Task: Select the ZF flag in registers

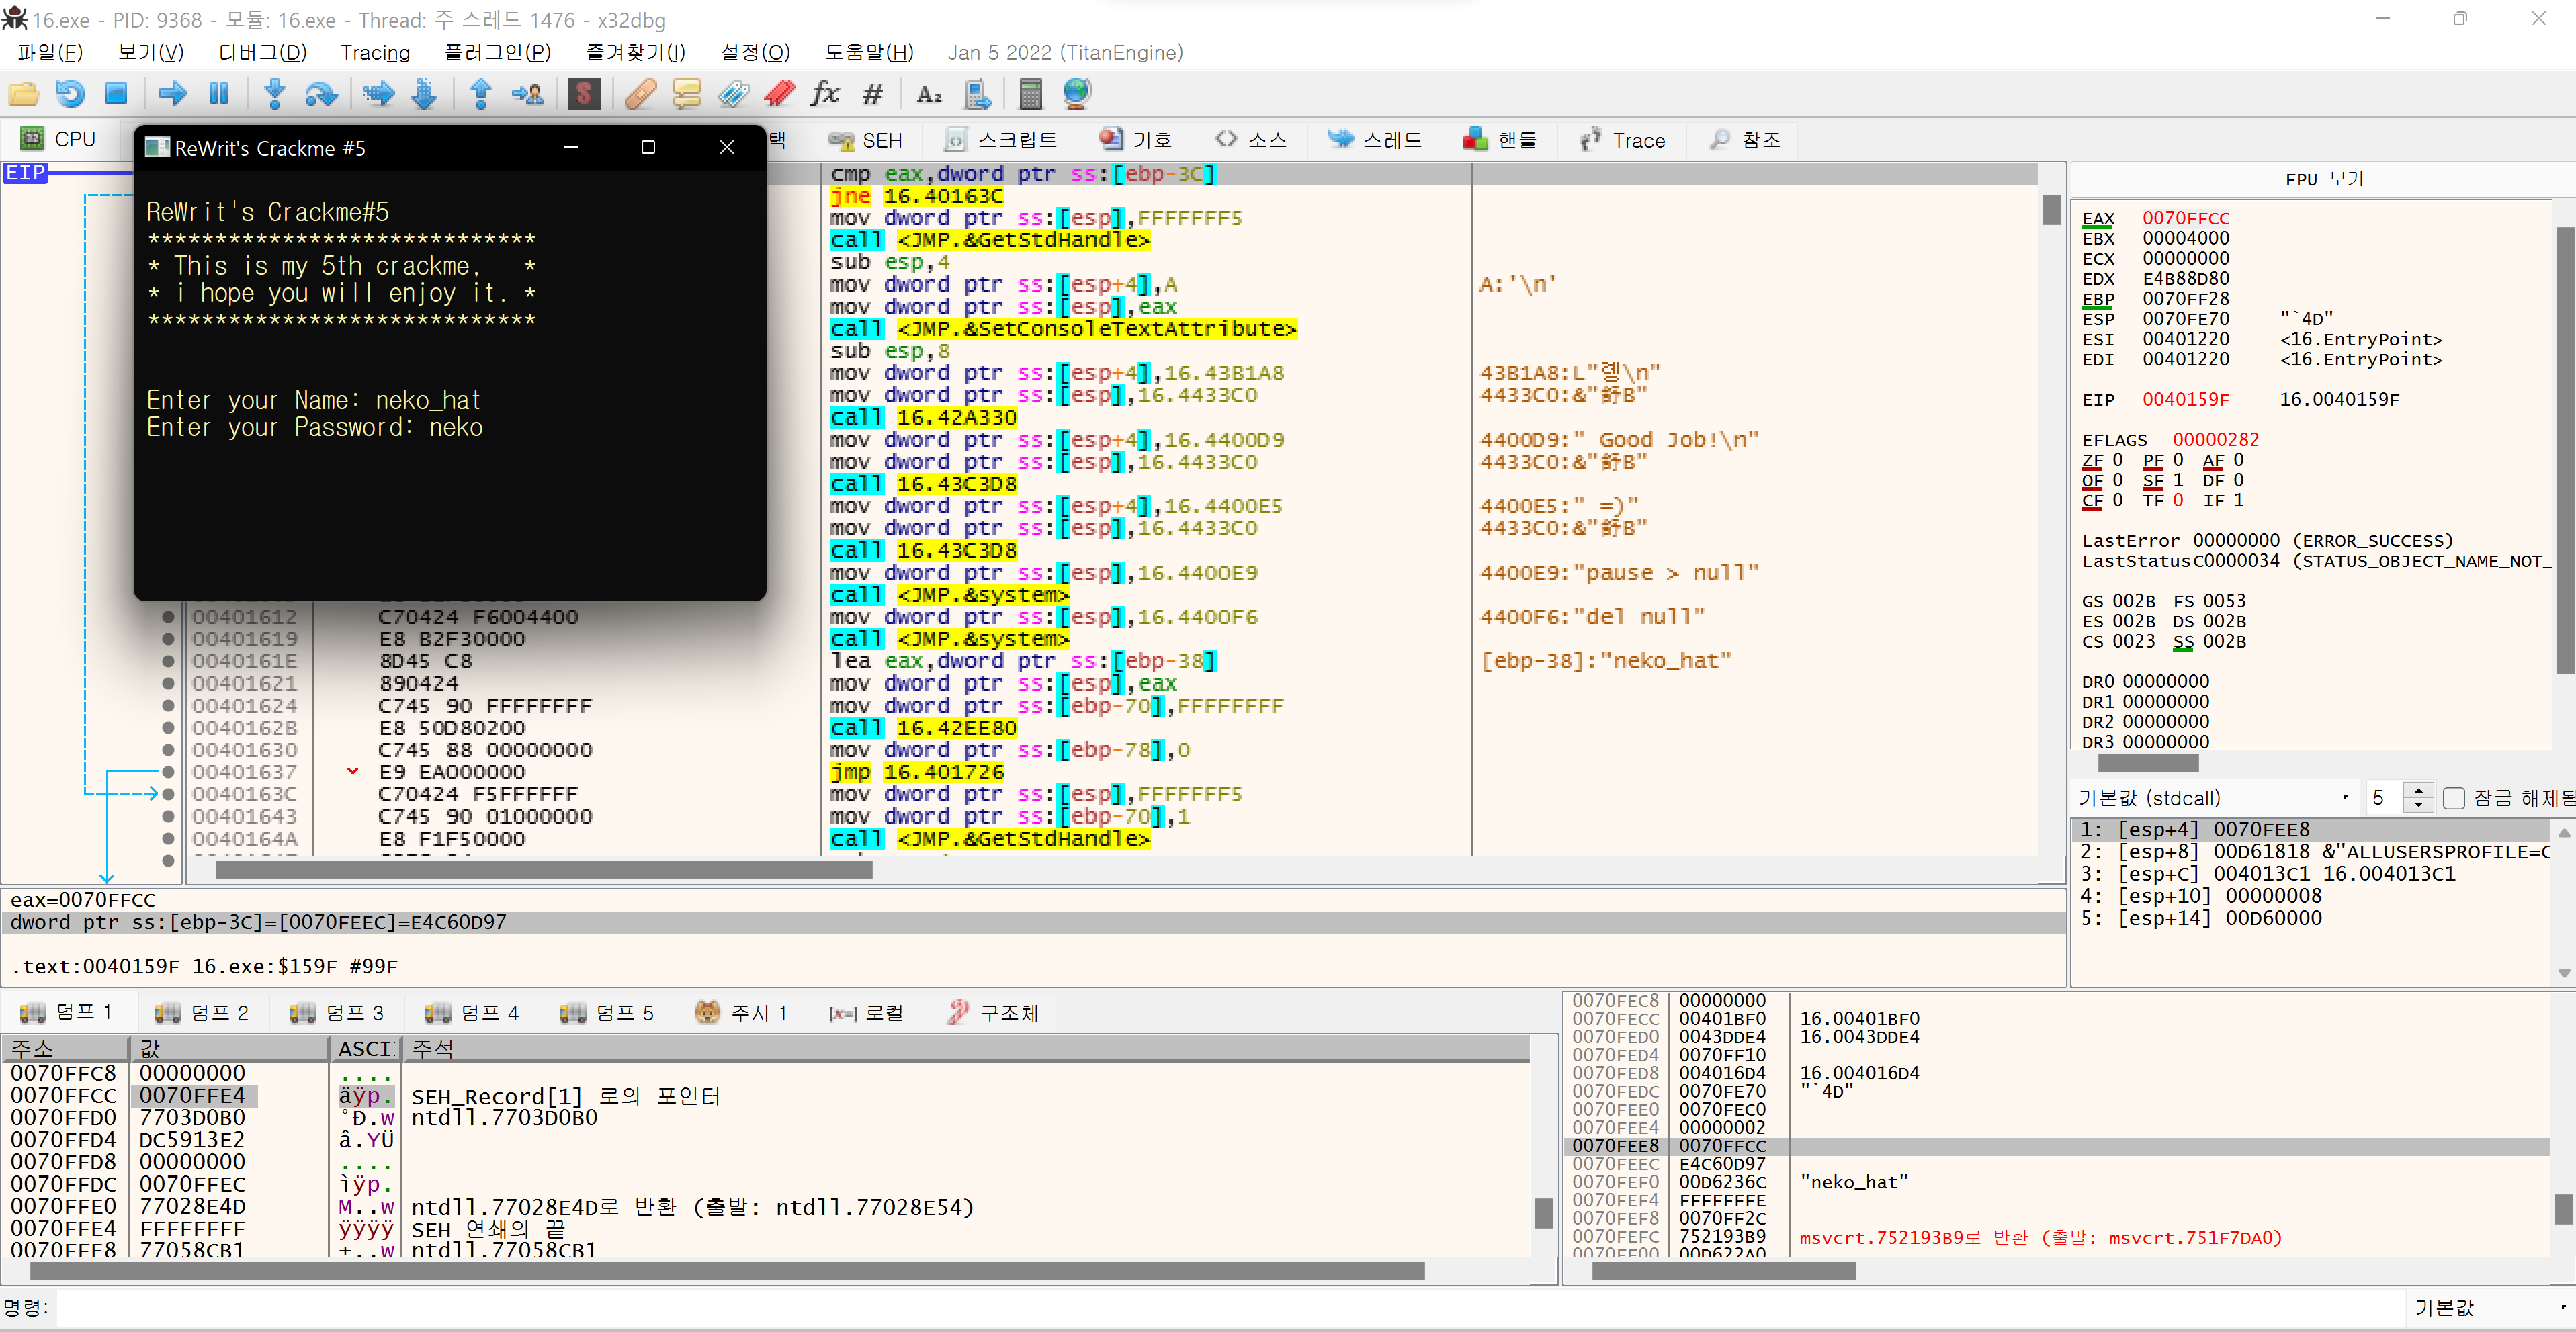Action: coord(2092,460)
